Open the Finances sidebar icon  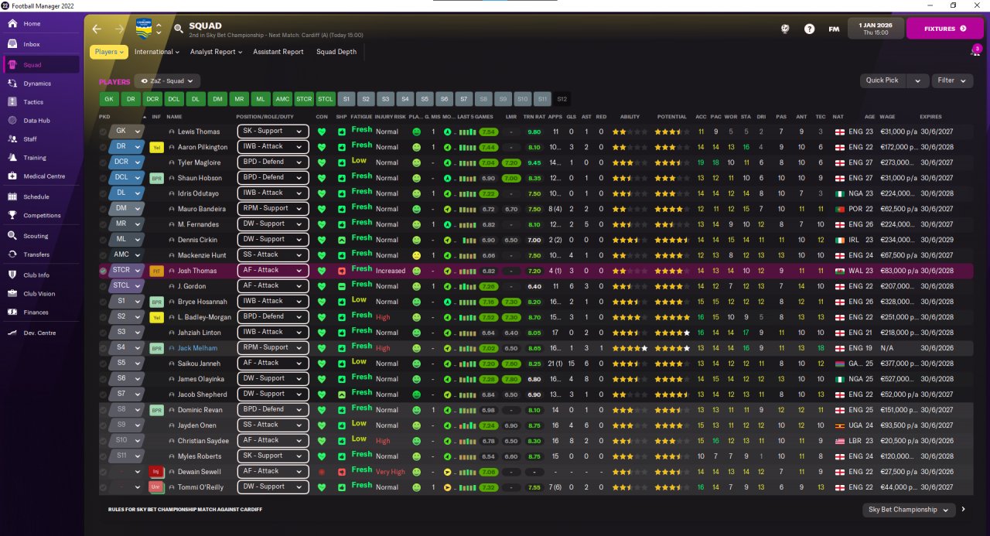(12, 312)
